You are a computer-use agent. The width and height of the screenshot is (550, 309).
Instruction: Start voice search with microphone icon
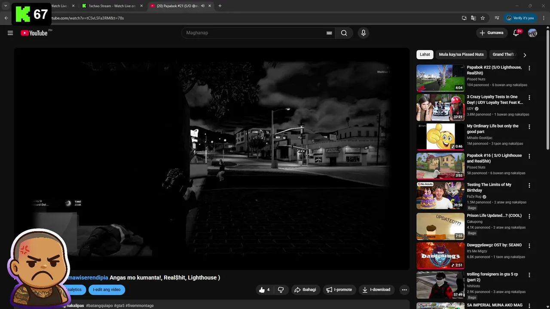tap(364, 33)
